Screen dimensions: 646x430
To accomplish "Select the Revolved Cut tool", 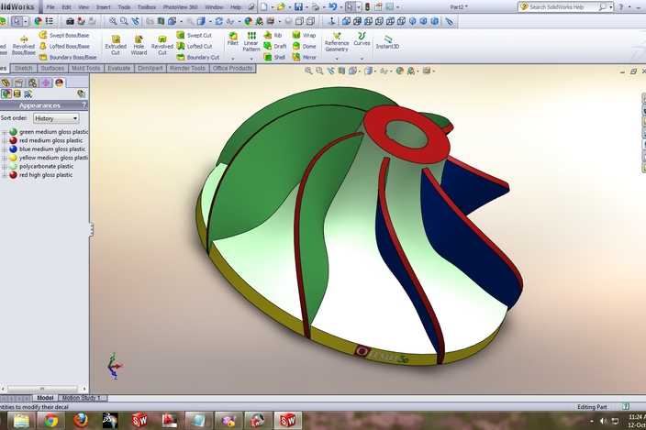I will click(162, 45).
